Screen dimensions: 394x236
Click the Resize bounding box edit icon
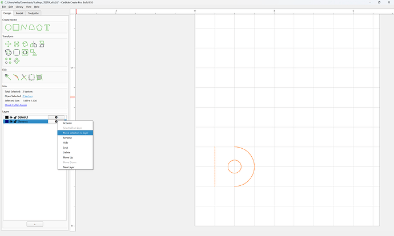[x=31, y=78]
